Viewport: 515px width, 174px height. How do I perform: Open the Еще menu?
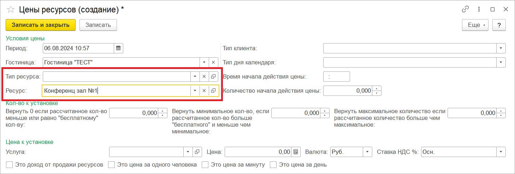click(475, 25)
